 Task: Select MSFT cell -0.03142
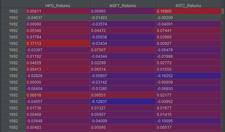coord(123,82)
